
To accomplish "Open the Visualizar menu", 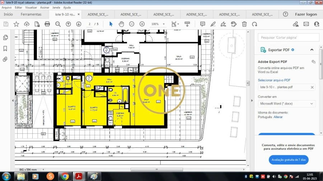I will 31,8.
